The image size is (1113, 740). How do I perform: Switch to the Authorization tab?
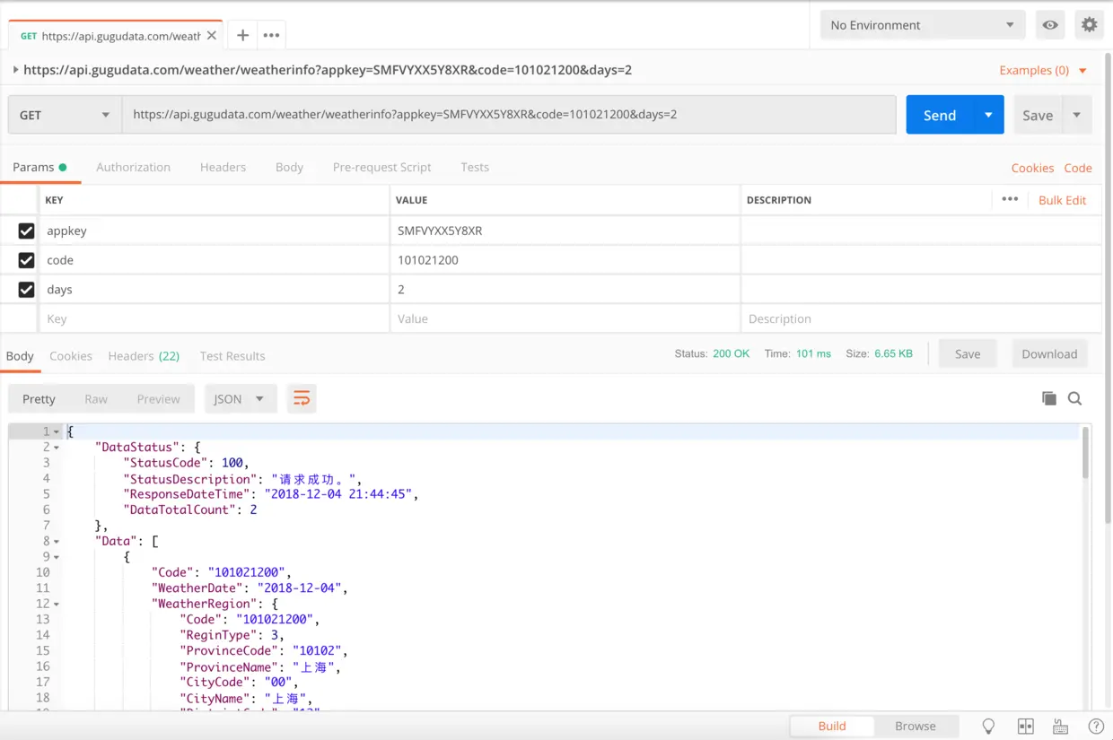click(133, 167)
